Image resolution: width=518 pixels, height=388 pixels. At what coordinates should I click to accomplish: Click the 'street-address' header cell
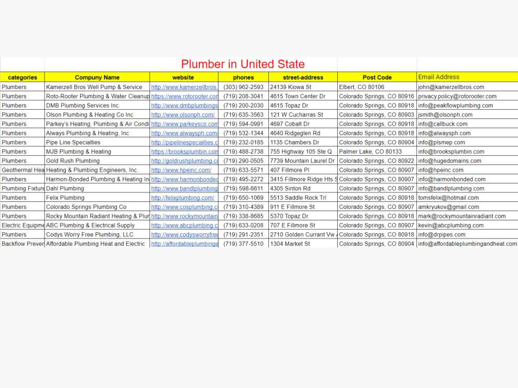tap(303, 77)
